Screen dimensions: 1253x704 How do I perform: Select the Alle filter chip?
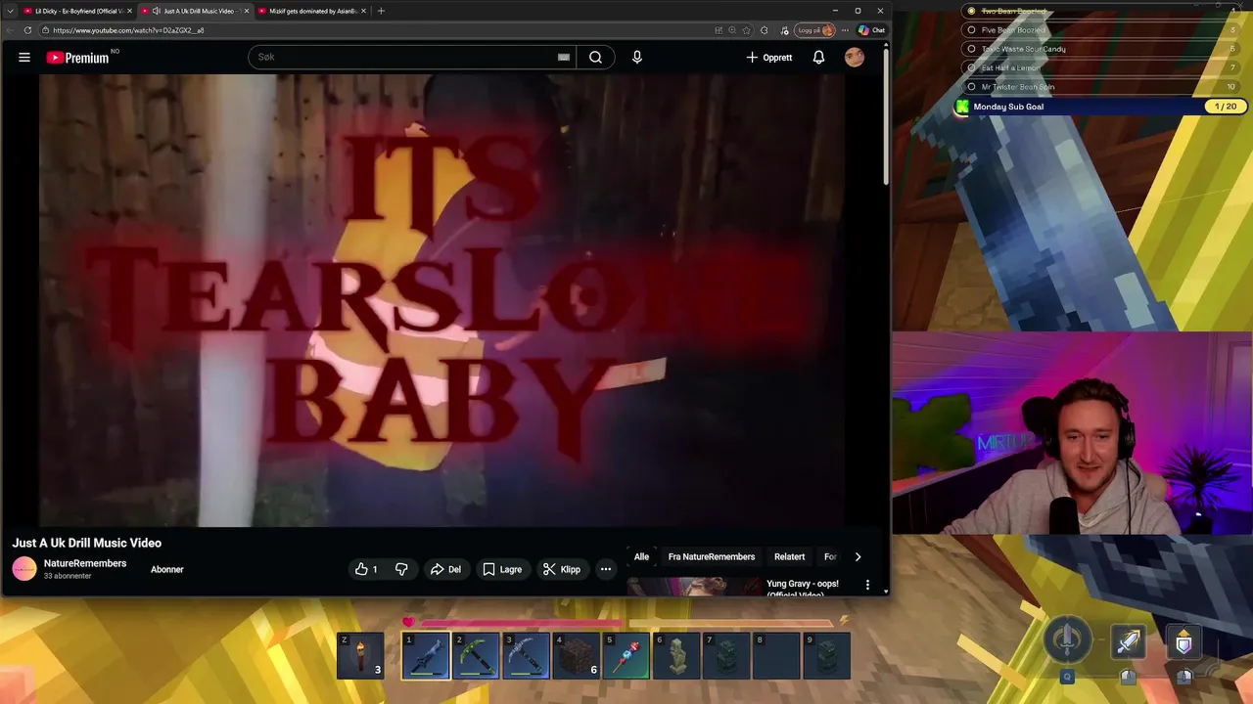point(641,557)
